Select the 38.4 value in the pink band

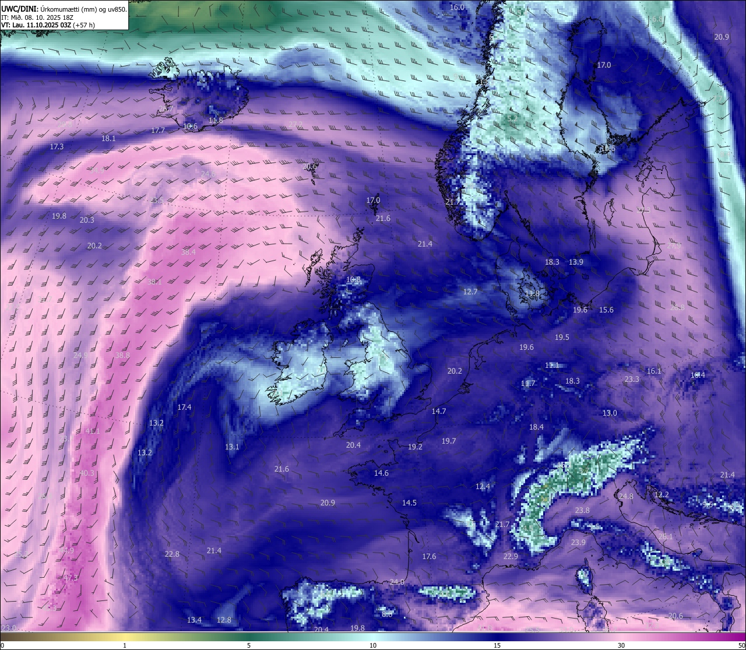point(188,252)
